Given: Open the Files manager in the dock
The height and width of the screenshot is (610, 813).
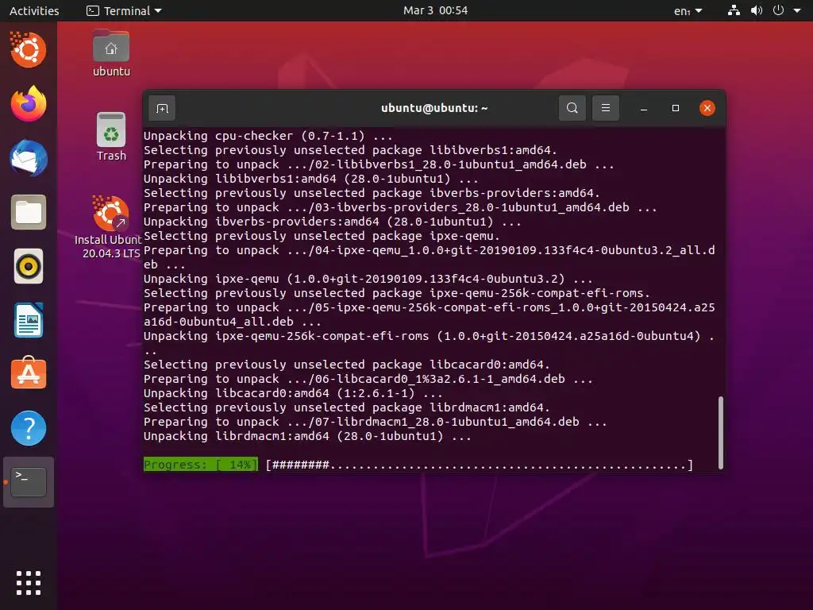Looking at the screenshot, I should click(29, 212).
